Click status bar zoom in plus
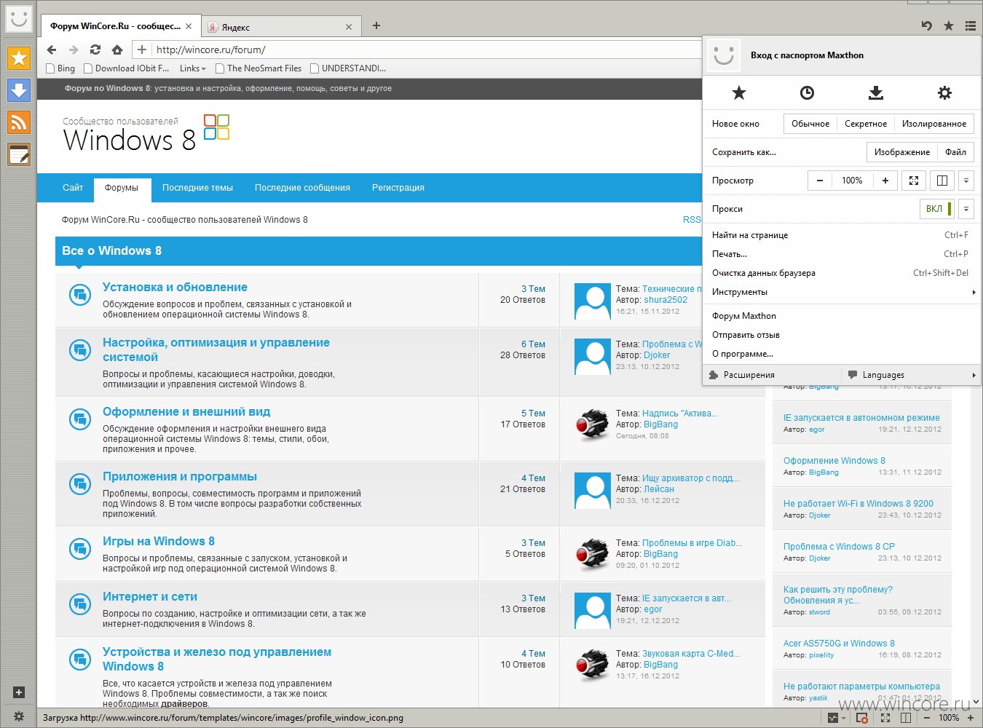 coord(971,718)
